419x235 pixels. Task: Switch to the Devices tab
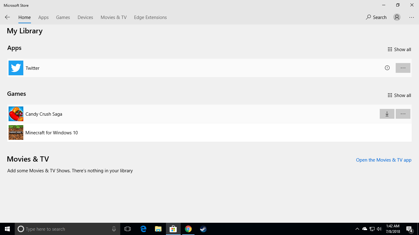(85, 17)
